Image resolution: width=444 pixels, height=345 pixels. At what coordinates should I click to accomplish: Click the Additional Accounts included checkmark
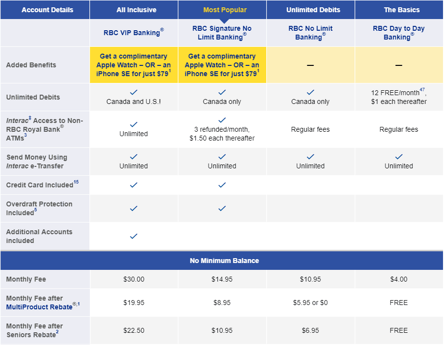pyautogui.click(x=134, y=236)
